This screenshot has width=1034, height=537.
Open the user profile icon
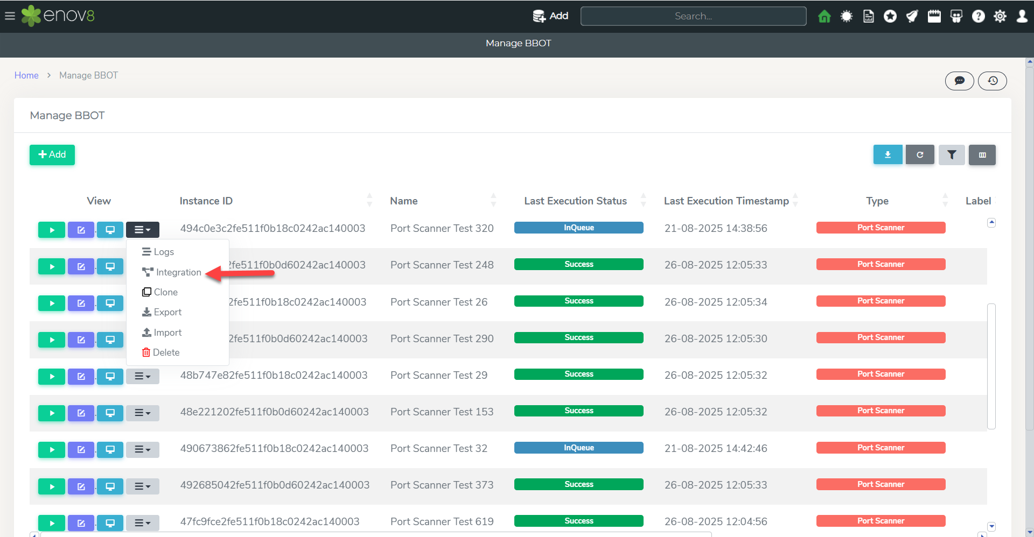tap(1022, 16)
